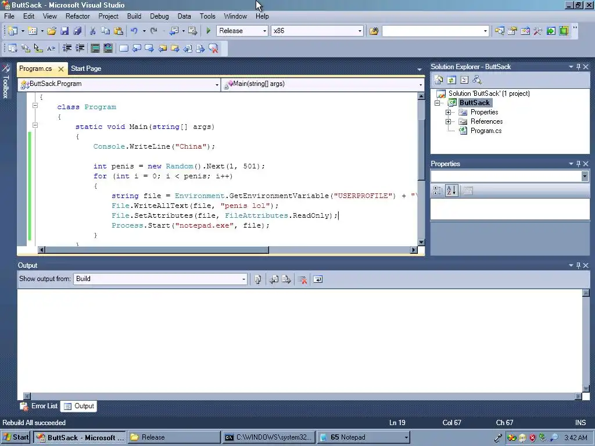This screenshot has height=446, width=595.
Task: Select the Output tab at bottom
Action: [79, 406]
